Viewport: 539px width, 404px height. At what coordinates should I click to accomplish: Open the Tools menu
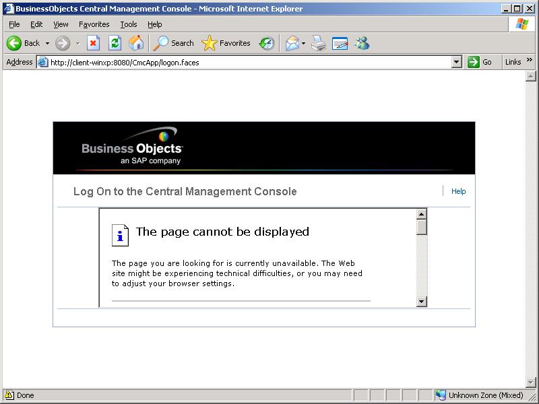point(129,24)
